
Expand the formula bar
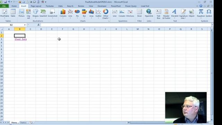click(212, 25)
